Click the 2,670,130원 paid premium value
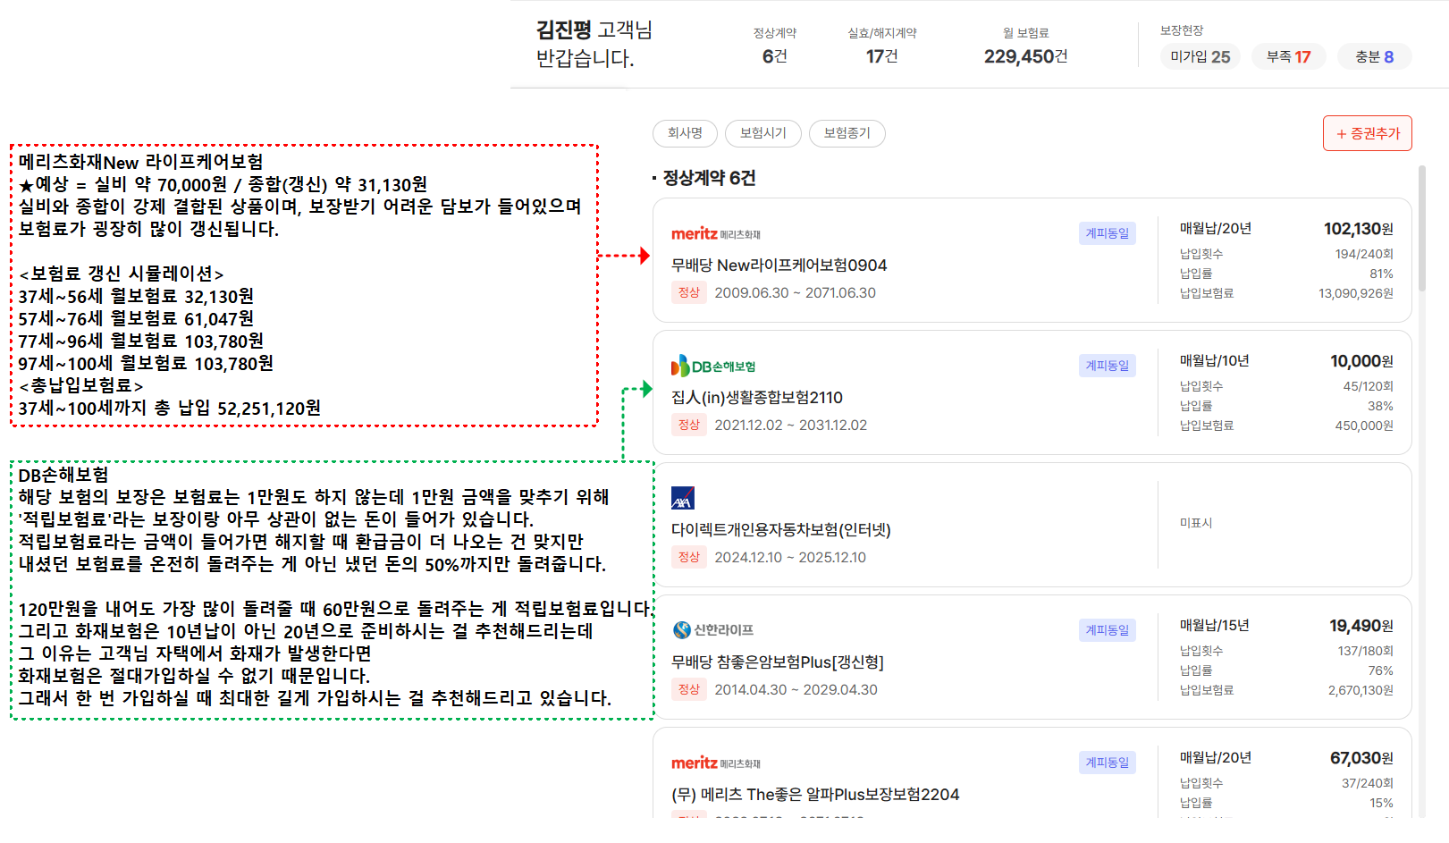This screenshot has height=843, width=1449. click(x=1361, y=690)
